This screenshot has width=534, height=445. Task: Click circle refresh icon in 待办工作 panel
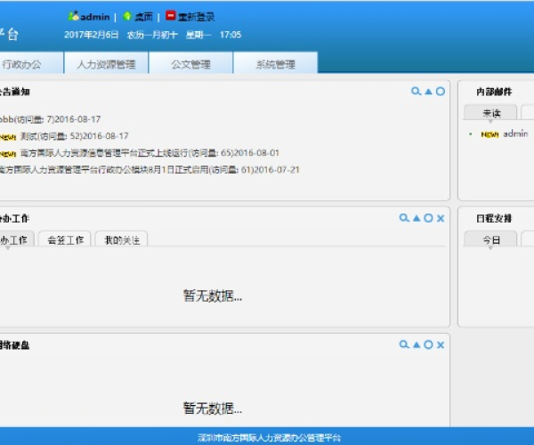(x=428, y=218)
